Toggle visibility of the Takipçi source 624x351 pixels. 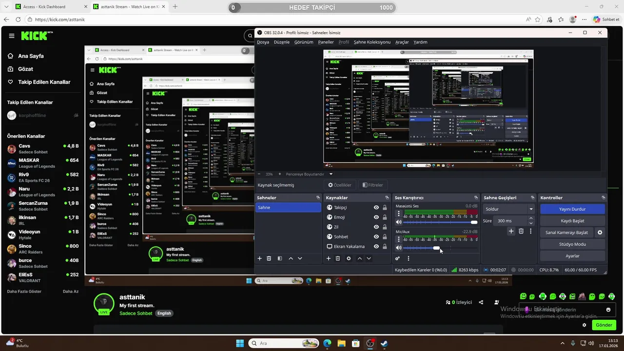(376, 208)
